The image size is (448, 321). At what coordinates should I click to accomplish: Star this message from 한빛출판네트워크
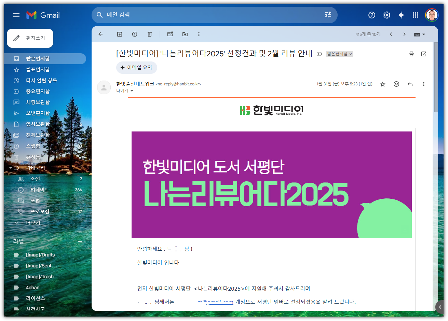click(383, 84)
